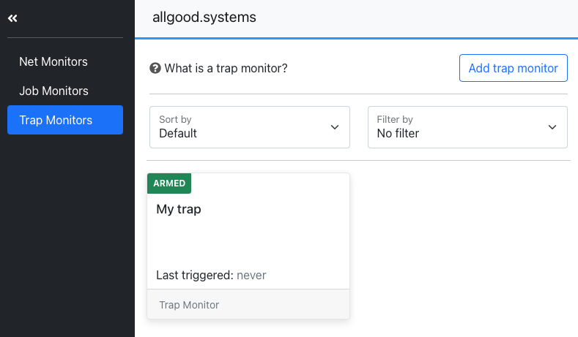The image size is (578, 337).
Task: Click the Filter by chevron arrow
Action: coord(552,127)
